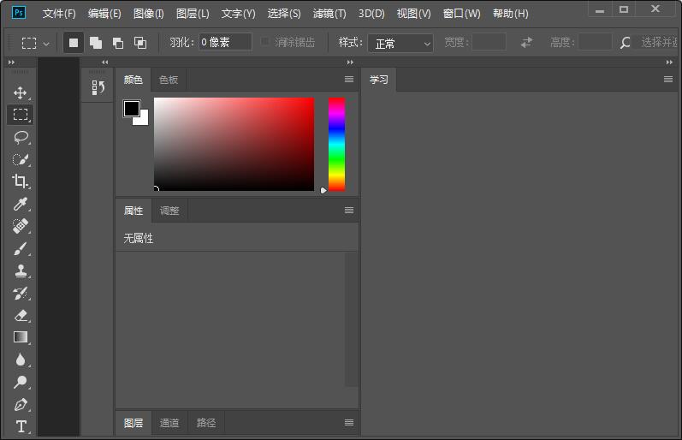
Task: Click the 羽化 feather input field
Action: 225,42
